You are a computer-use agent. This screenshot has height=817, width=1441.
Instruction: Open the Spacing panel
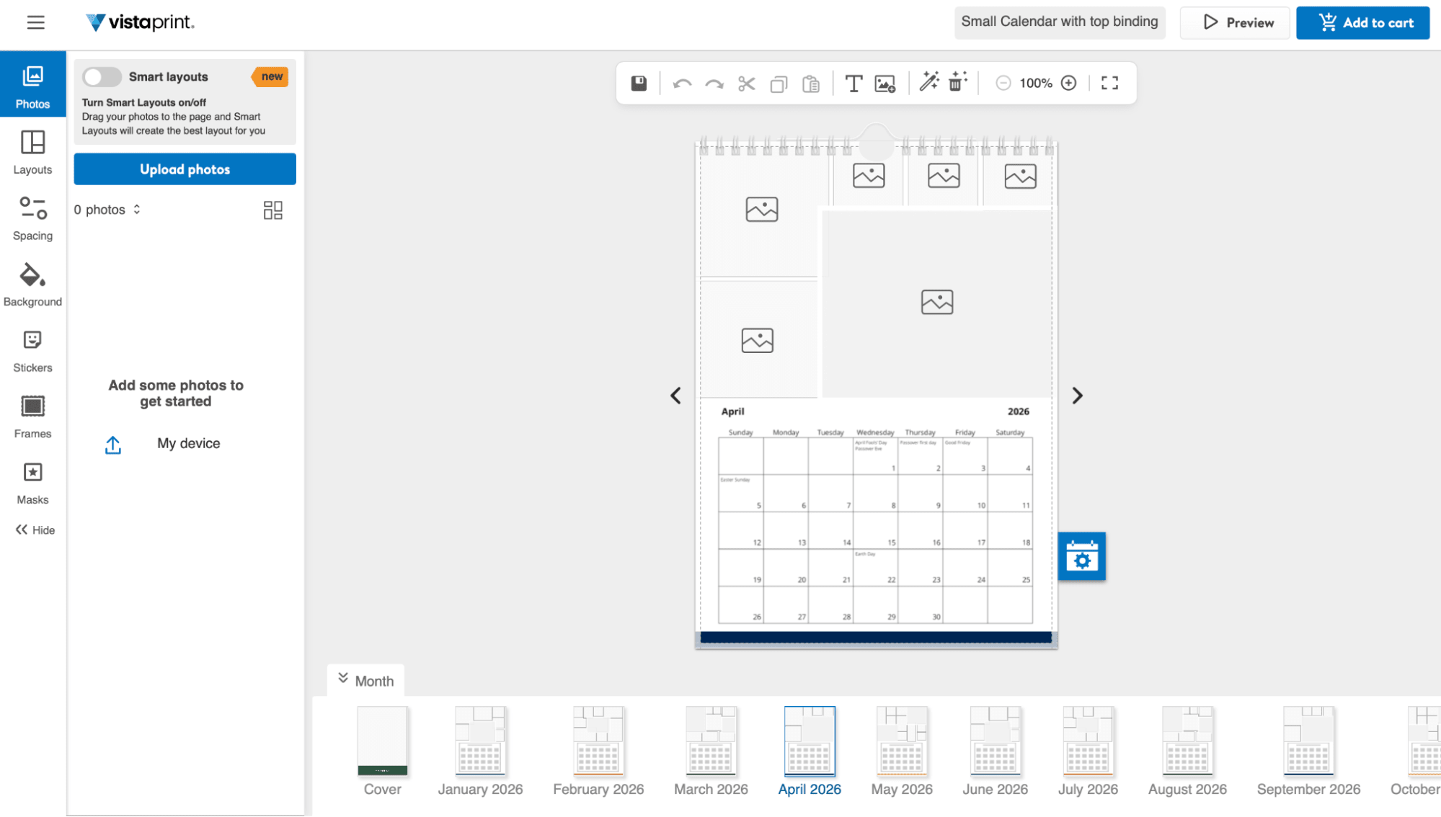click(x=32, y=217)
